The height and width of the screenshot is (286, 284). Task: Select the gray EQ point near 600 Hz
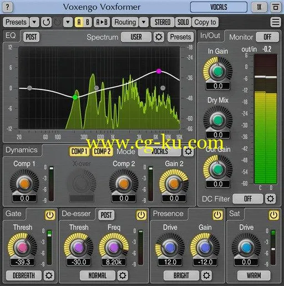pyautogui.click(x=97, y=88)
